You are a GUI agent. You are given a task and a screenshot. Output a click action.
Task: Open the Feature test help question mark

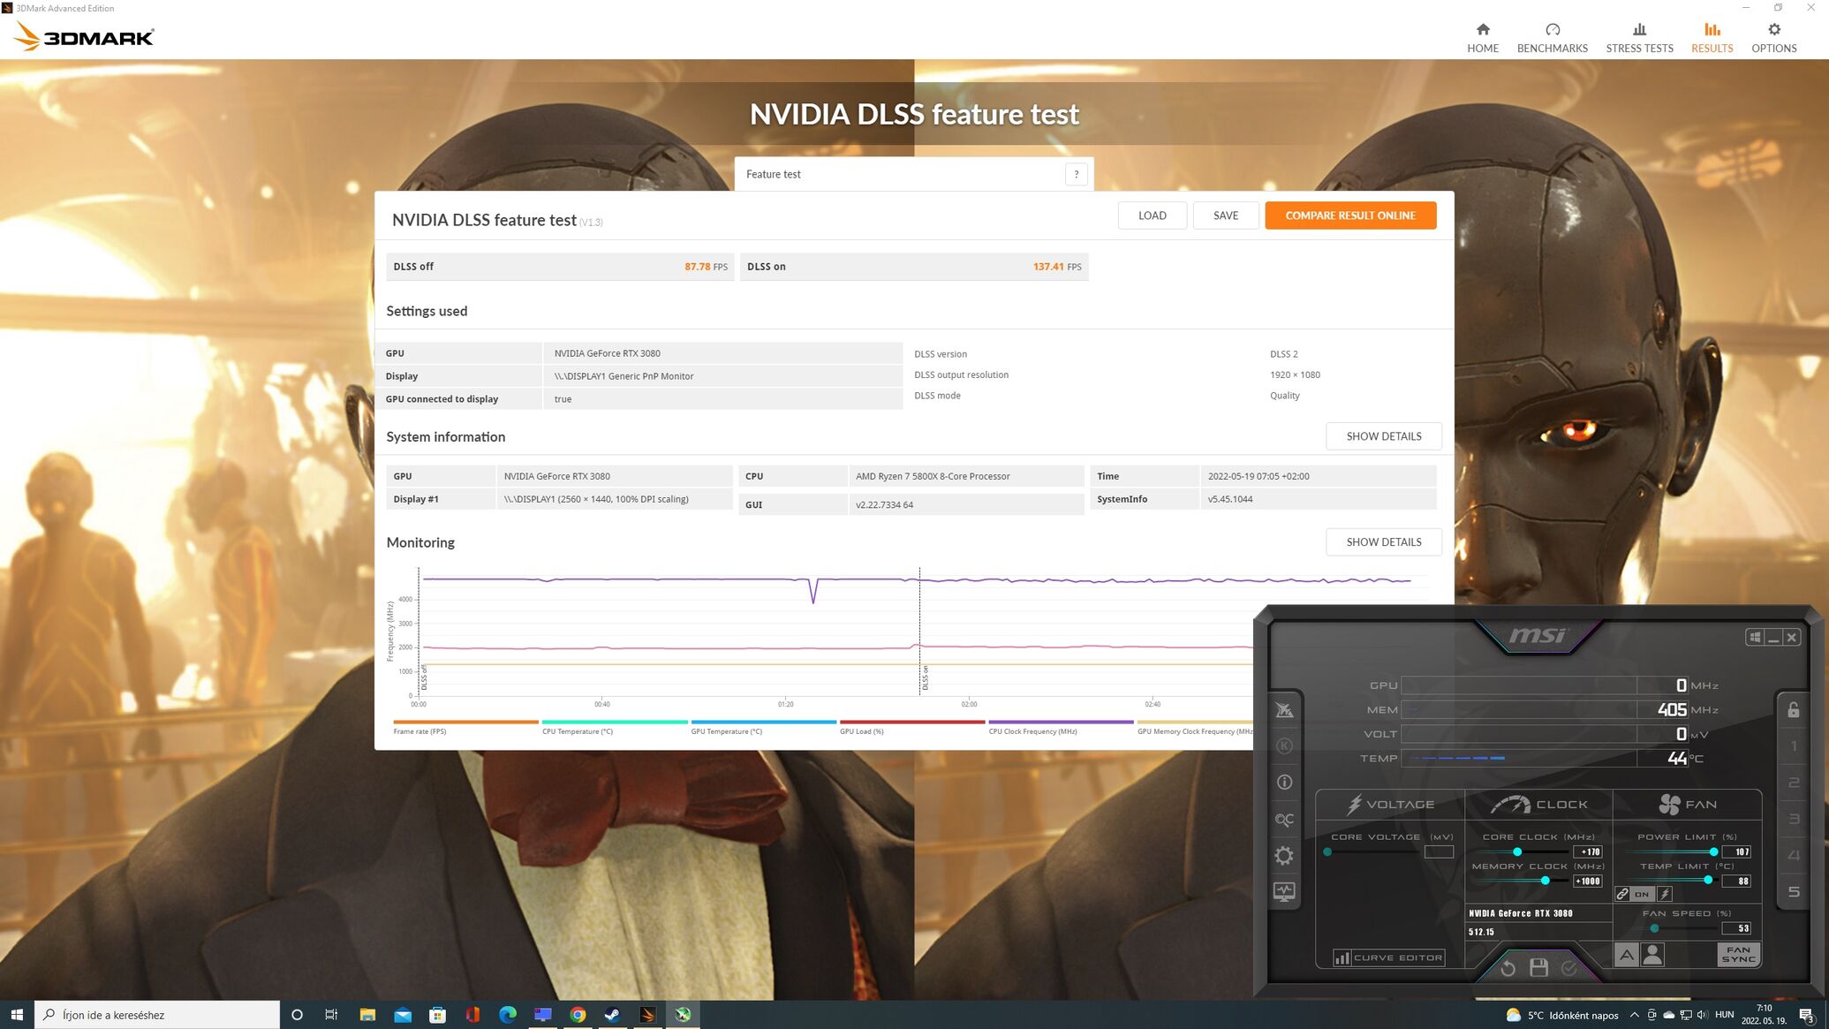click(x=1076, y=174)
